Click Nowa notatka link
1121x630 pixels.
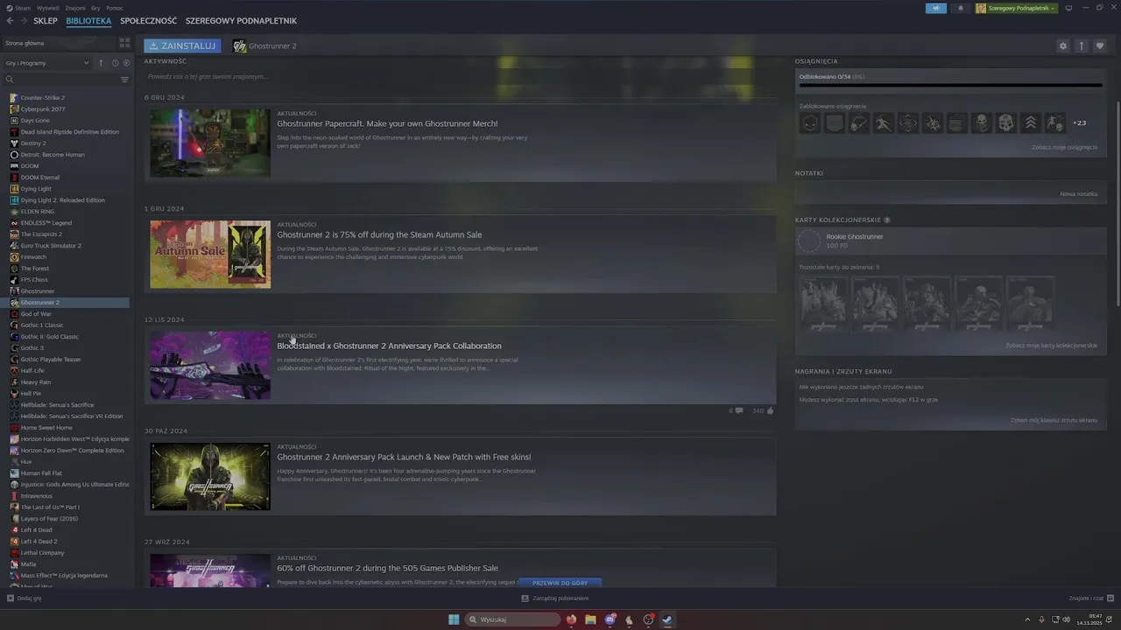pos(1078,194)
